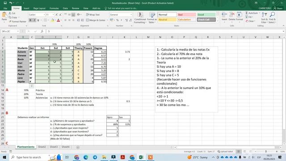Click the Insert Function fx icon

[x=42, y=31]
